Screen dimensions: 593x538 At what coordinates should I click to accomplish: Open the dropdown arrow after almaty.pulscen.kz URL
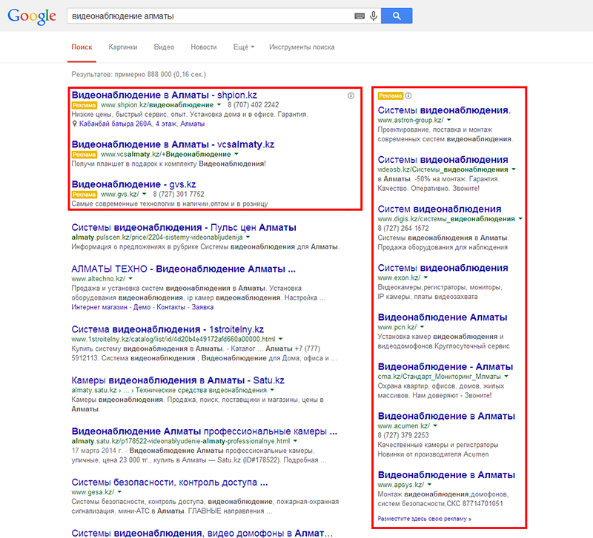[x=248, y=237]
